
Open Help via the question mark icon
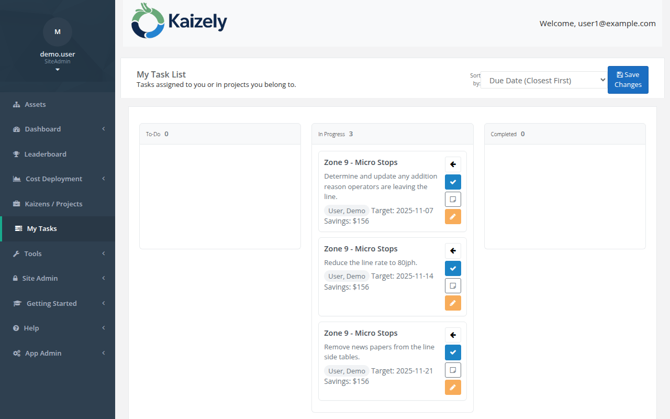pyautogui.click(x=17, y=328)
